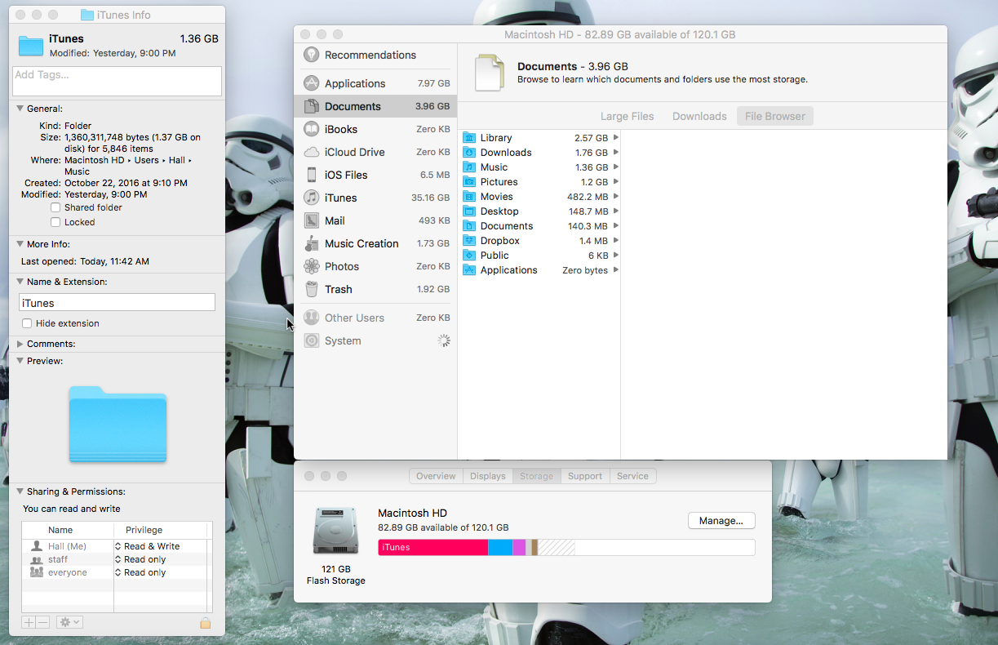Viewport: 998px width, 645px height.
Task: Open the Recommendations lightbulb icon
Action: pyautogui.click(x=311, y=55)
